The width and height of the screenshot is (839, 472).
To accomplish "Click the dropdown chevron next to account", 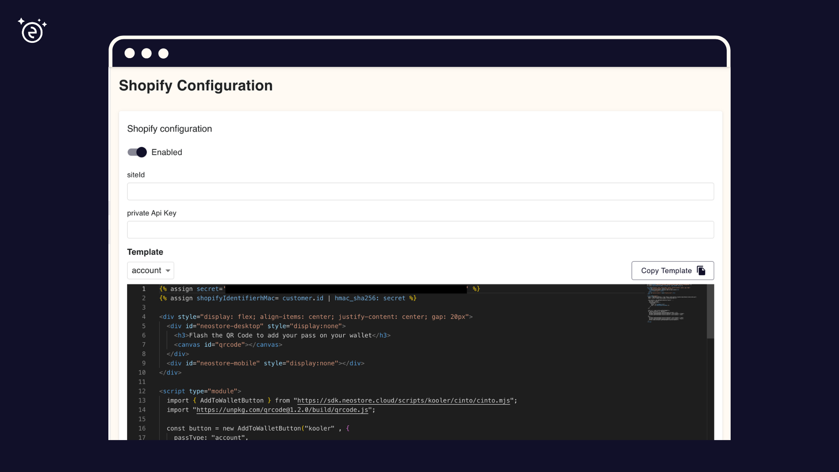I will [168, 271].
